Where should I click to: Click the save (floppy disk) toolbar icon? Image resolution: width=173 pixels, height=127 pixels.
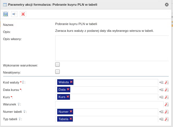click(6, 14)
